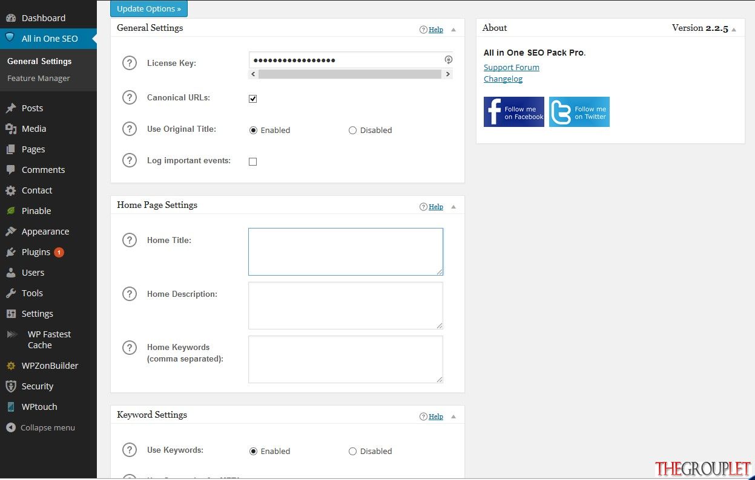755x480 pixels.
Task: Open the Plugins menu
Action: (48, 252)
